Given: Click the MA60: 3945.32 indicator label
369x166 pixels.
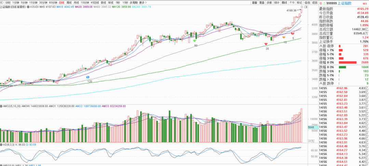Looking at the screenshot, I should click(x=102, y=7).
